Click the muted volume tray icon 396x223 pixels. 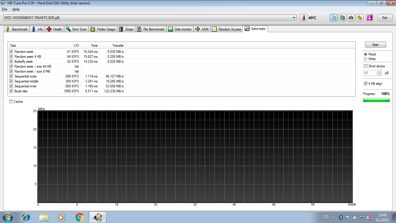tap(369, 217)
